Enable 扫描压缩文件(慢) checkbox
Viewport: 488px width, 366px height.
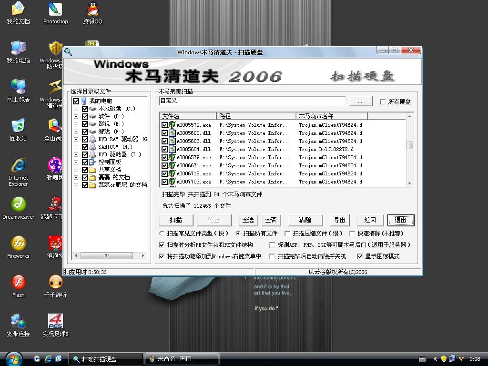coord(287,233)
